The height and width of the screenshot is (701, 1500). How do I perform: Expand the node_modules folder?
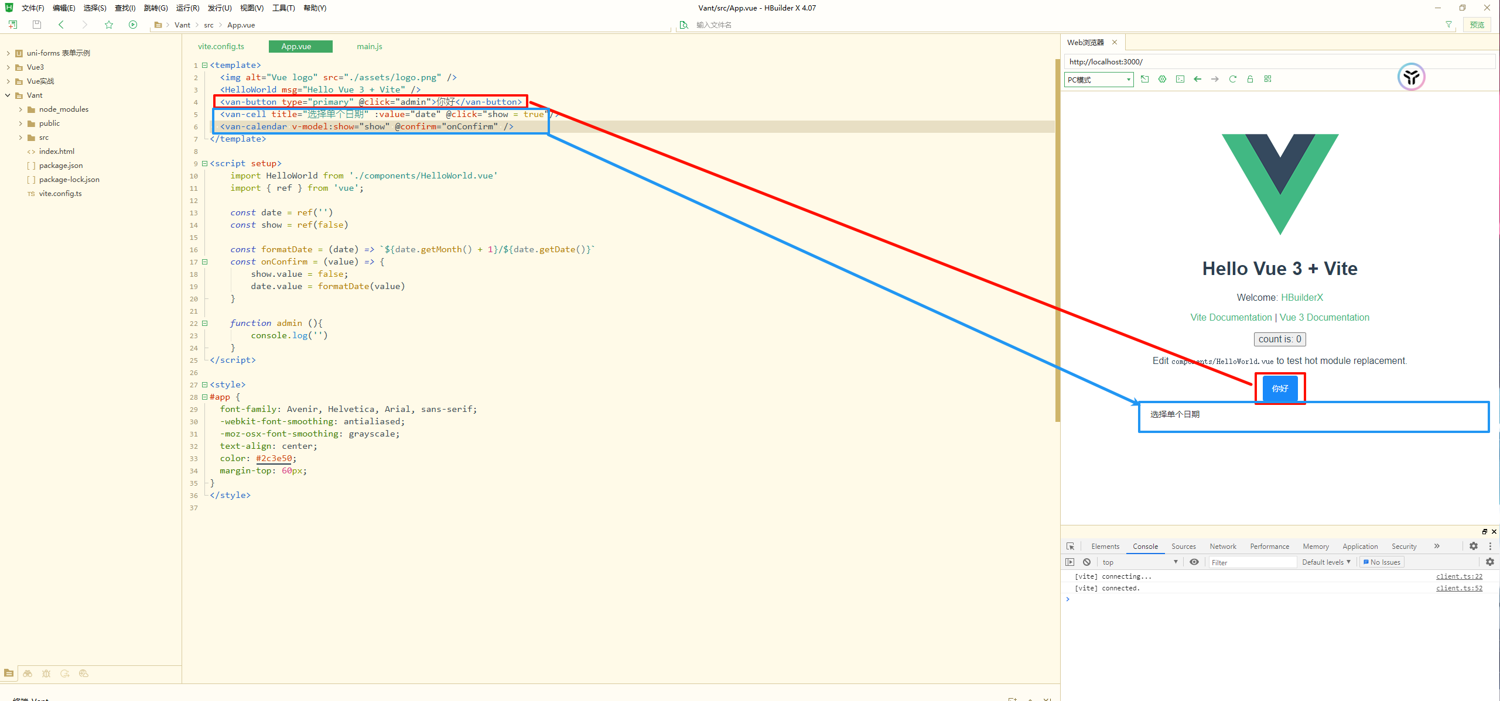coord(20,109)
